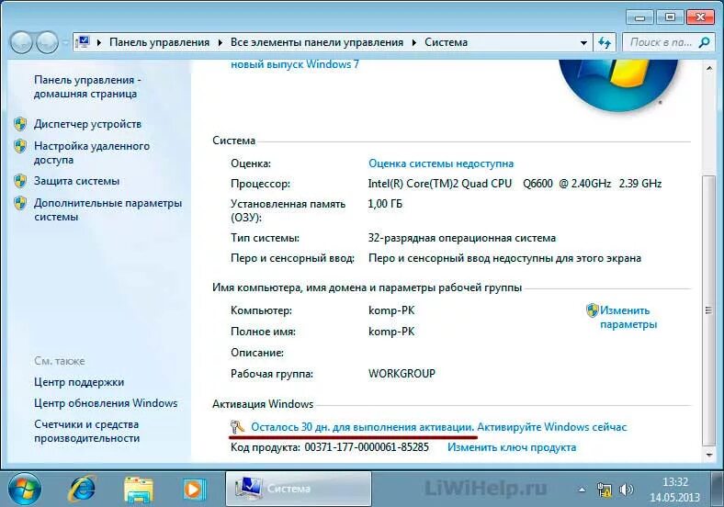The image size is (724, 507).
Task: Launch Internet Explorer from the taskbar
Action: click(x=83, y=489)
